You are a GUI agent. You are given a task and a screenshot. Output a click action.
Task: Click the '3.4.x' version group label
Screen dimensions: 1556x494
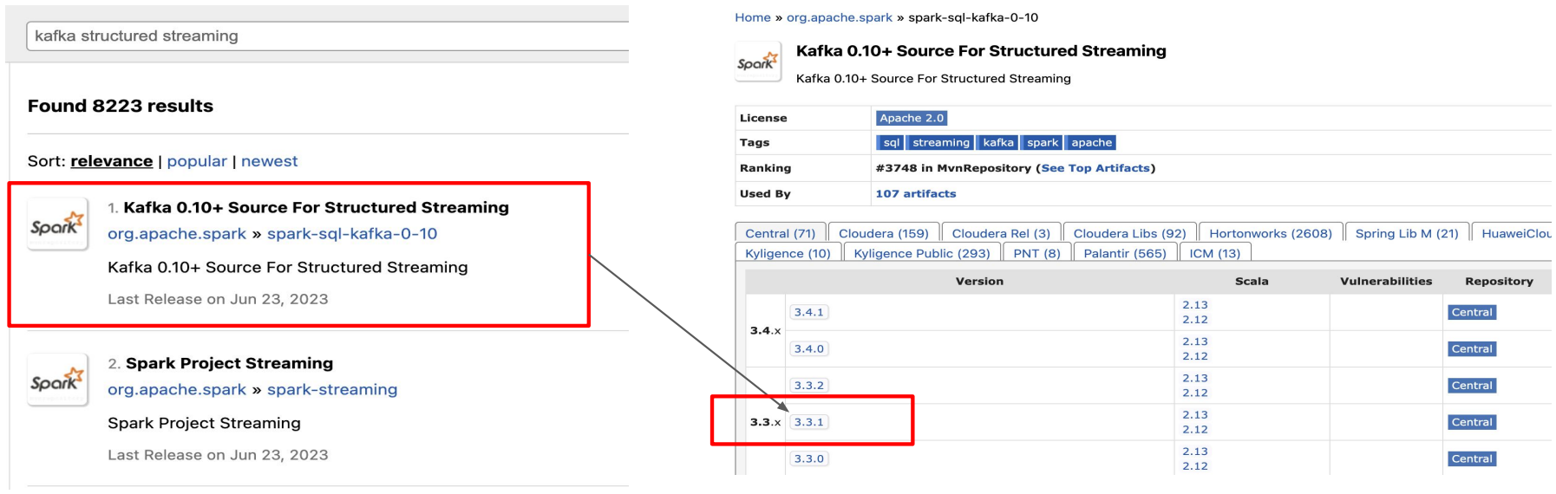[x=765, y=331]
